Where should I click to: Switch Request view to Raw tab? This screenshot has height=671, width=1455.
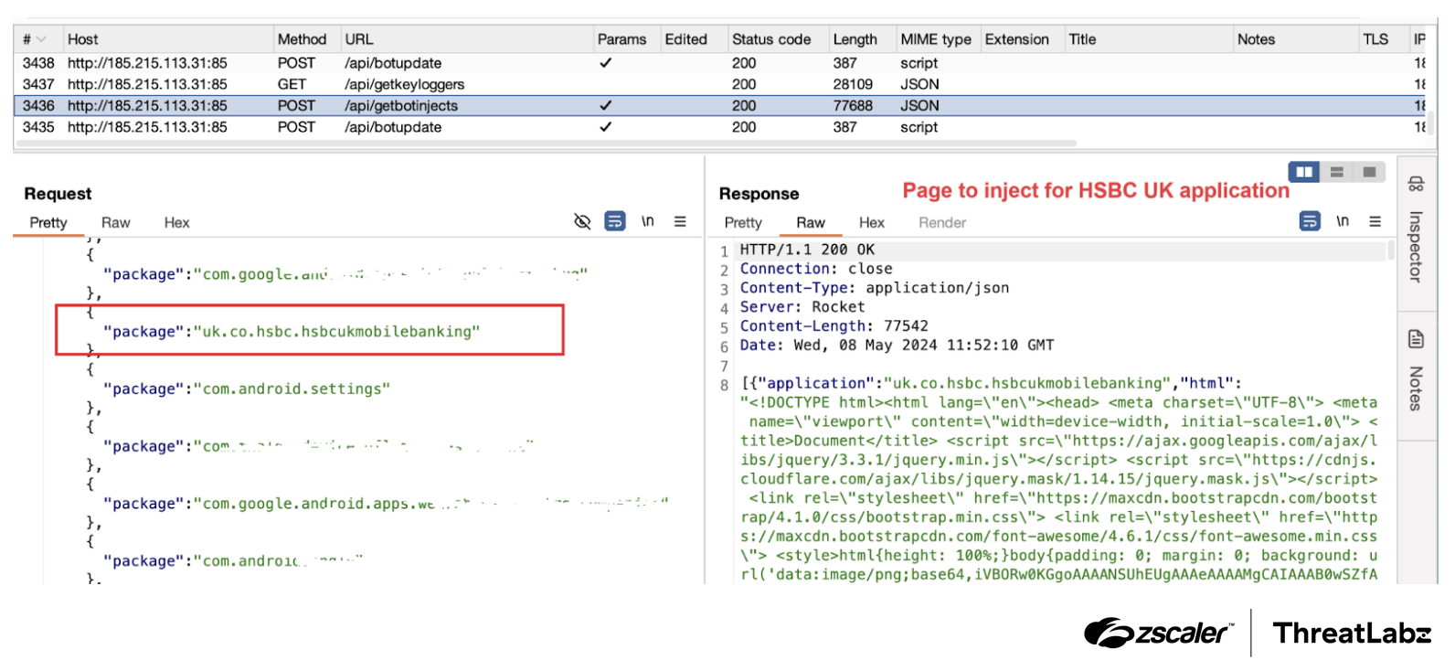tap(116, 223)
